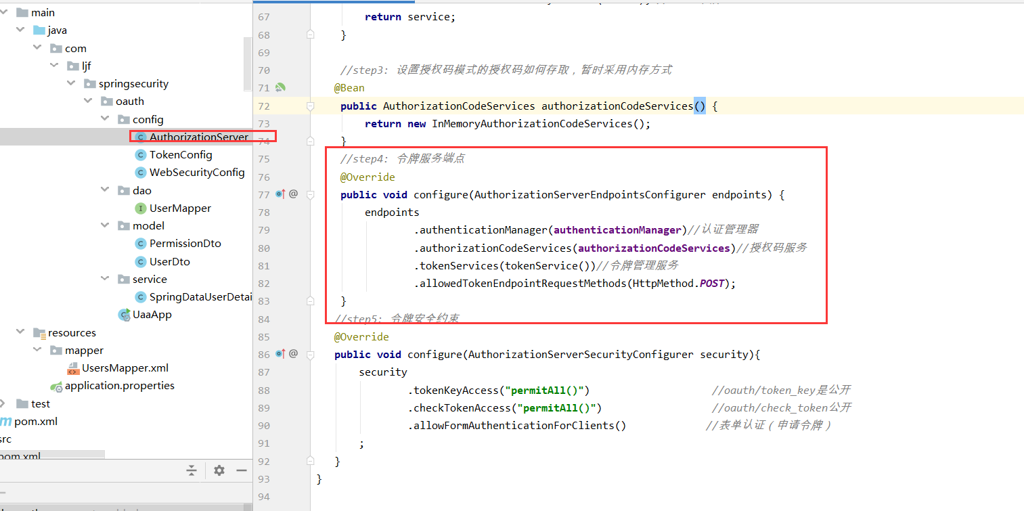Collapse the main folder chevron
The width and height of the screenshot is (1024, 511).
click(3, 13)
